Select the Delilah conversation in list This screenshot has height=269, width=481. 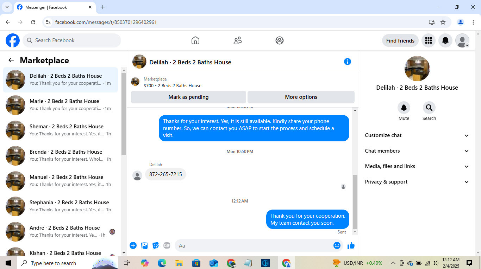(x=61, y=80)
